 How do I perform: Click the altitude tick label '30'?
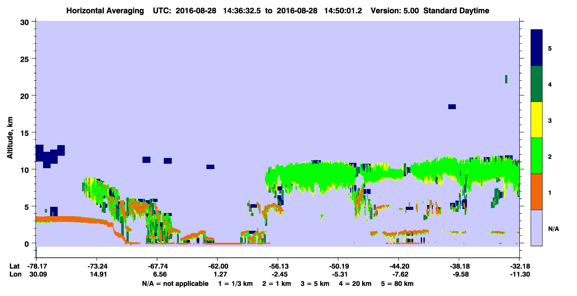(26, 21)
